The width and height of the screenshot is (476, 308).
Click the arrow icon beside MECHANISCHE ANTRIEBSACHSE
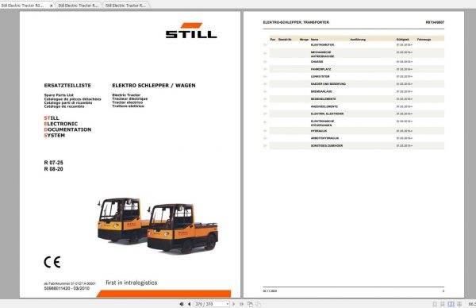pyautogui.click(x=265, y=53)
